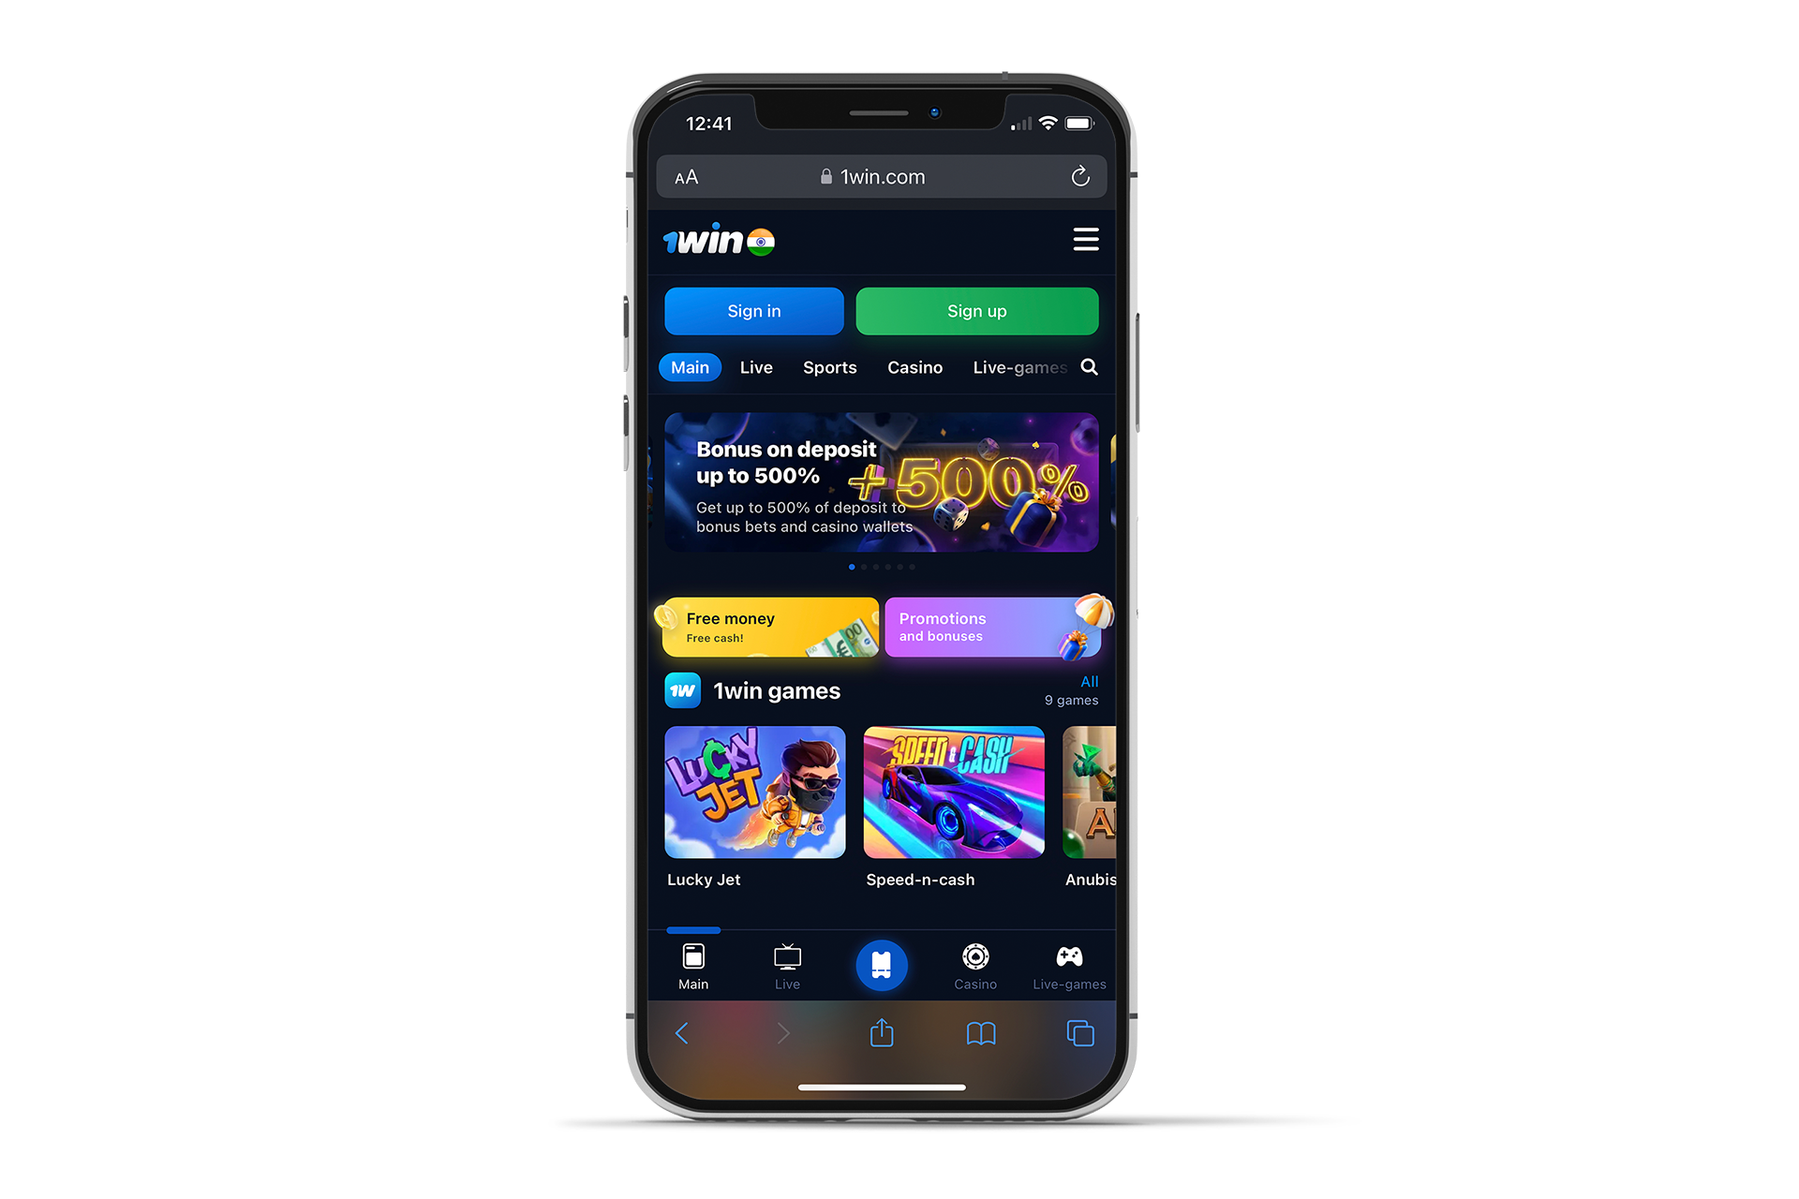Tap the Live section icon
This screenshot has height=1199, width=1799.
pyautogui.click(x=788, y=965)
